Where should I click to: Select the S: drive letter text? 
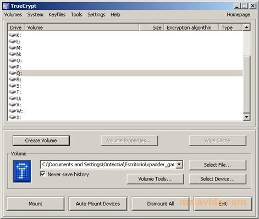[x=19, y=86]
